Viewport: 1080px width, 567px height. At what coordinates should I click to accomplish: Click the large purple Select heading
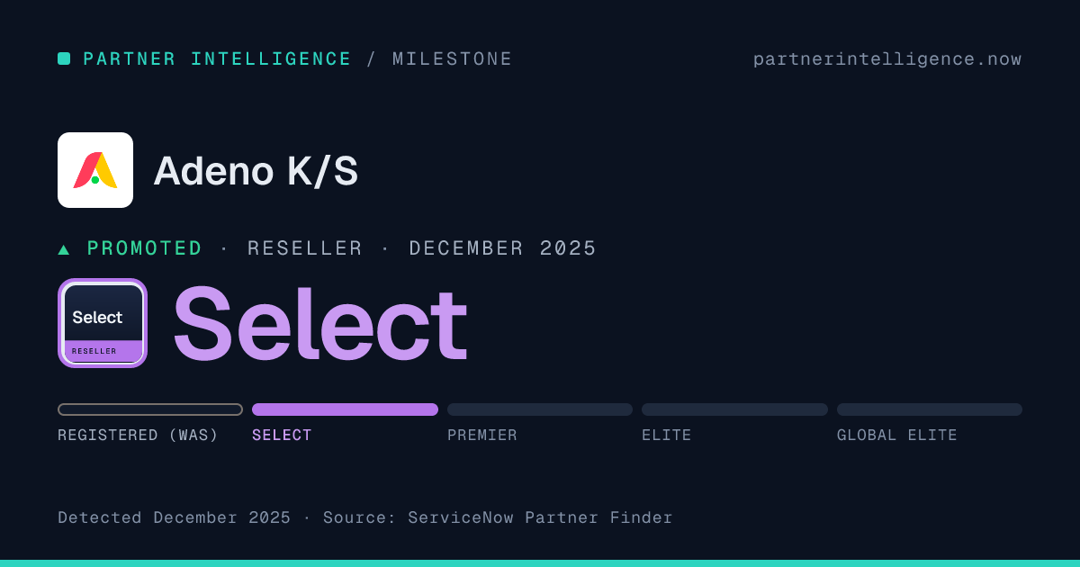click(x=319, y=324)
